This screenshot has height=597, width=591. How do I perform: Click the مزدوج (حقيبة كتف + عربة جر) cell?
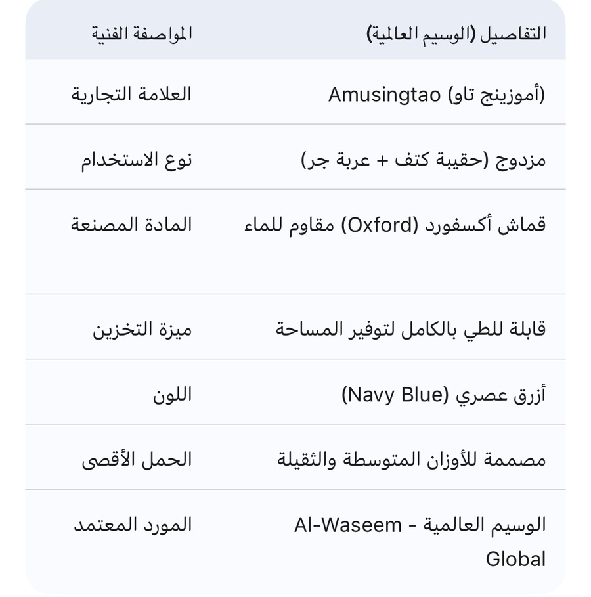(x=423, y=160)
